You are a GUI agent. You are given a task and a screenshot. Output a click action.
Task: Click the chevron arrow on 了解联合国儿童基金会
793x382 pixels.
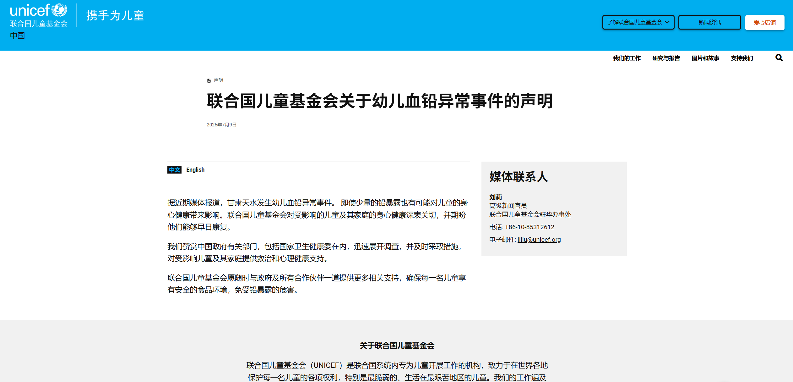667,22
